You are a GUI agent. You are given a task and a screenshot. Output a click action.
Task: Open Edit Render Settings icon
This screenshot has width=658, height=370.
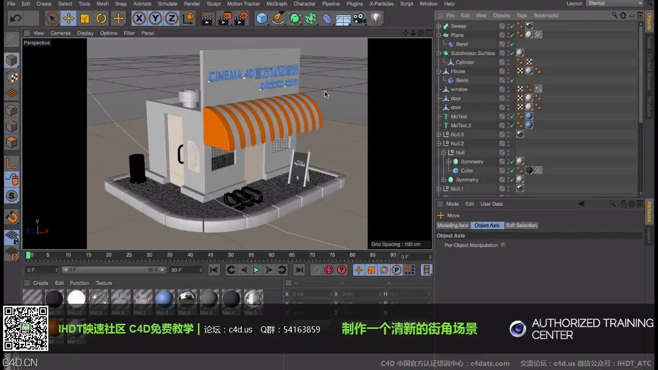coord(241,19)
